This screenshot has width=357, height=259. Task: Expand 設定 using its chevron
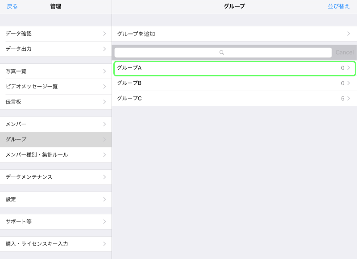pyautogui.click(x=104, y=199)
